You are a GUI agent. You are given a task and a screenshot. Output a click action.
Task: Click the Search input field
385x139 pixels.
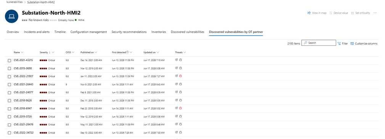(319, 43)
